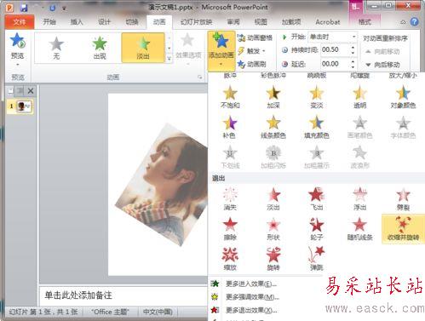The image size is (425, 321).
Task: Choose the 淡出 exit effect
Action: (x=273, y=199)
